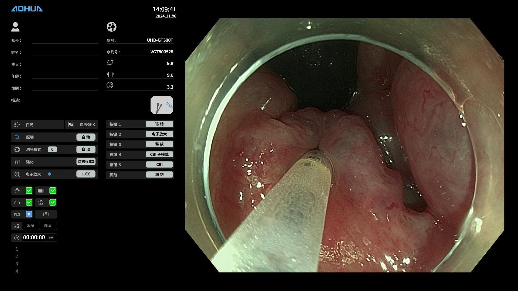Click the 秒表 stopwatch button
Screen dimensions: 518x291
(51, 238)
